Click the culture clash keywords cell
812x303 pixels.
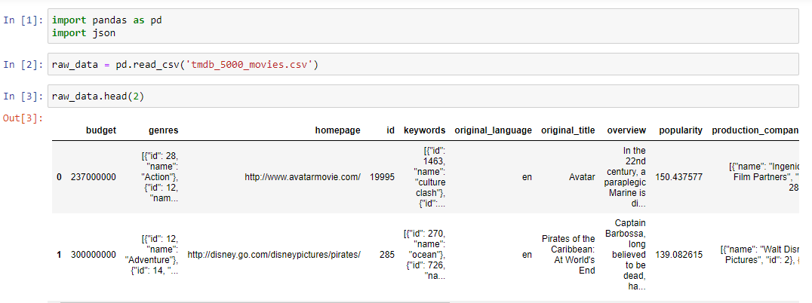point(429,177)
